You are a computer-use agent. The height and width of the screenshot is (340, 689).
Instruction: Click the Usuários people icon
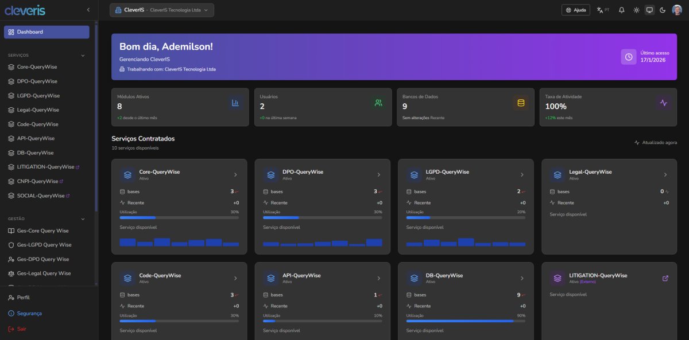click(x=378, y=103)
